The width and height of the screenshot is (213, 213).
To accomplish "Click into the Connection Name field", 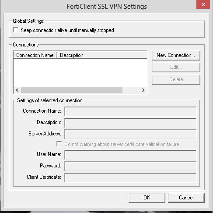I will coord(130,111).
